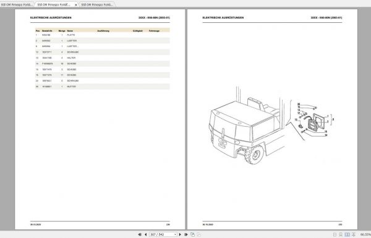Click the PLATTE row in the parts table

[103, 35]
